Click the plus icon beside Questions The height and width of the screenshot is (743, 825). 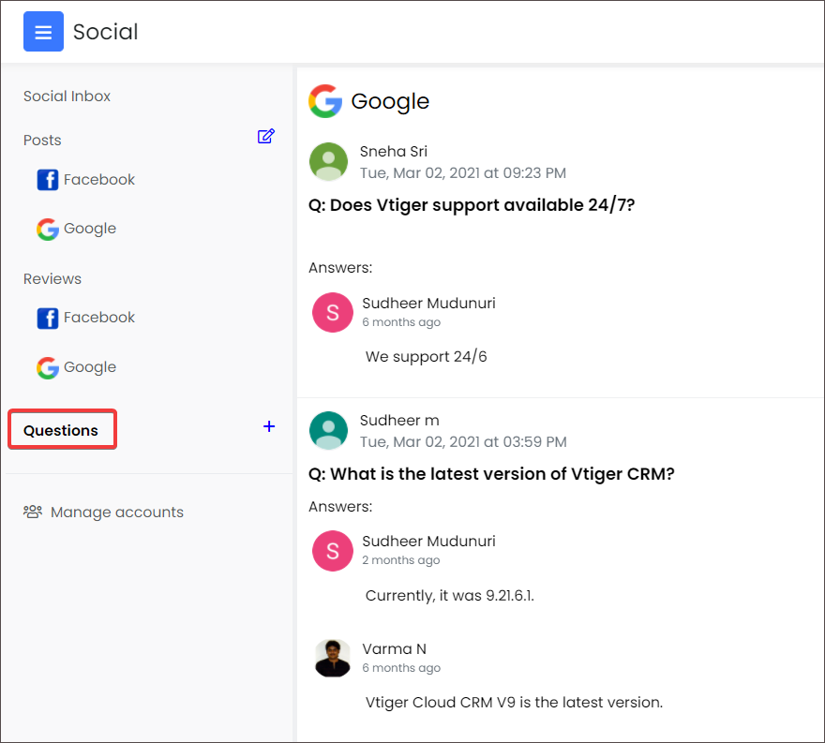coord(269,426)
